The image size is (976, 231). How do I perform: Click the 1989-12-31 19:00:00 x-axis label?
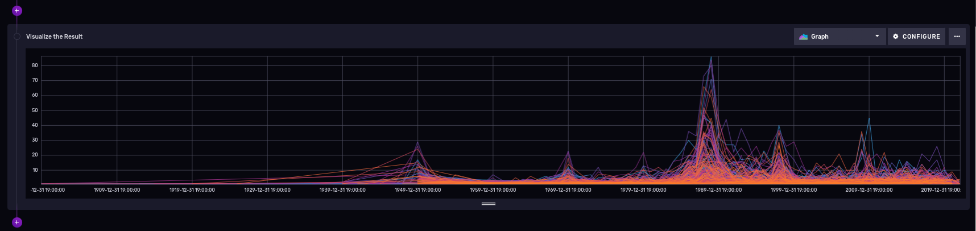coord(718,190)
